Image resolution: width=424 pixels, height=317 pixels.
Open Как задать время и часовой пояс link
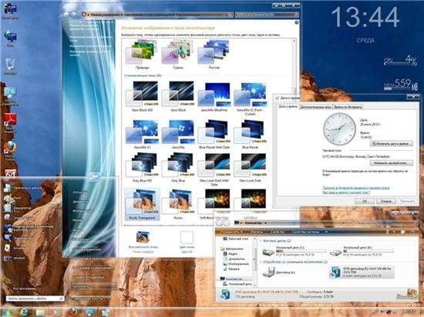point(346,192)
